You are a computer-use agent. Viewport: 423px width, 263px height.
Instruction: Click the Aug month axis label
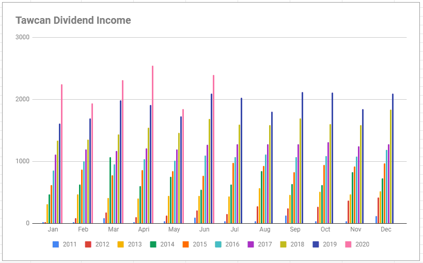pos(265,229)
